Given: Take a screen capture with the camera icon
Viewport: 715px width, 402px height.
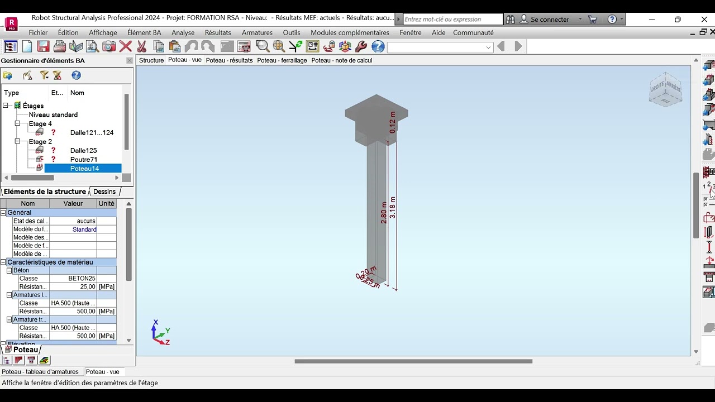Looking at the screenshot, I should [109, 46].
